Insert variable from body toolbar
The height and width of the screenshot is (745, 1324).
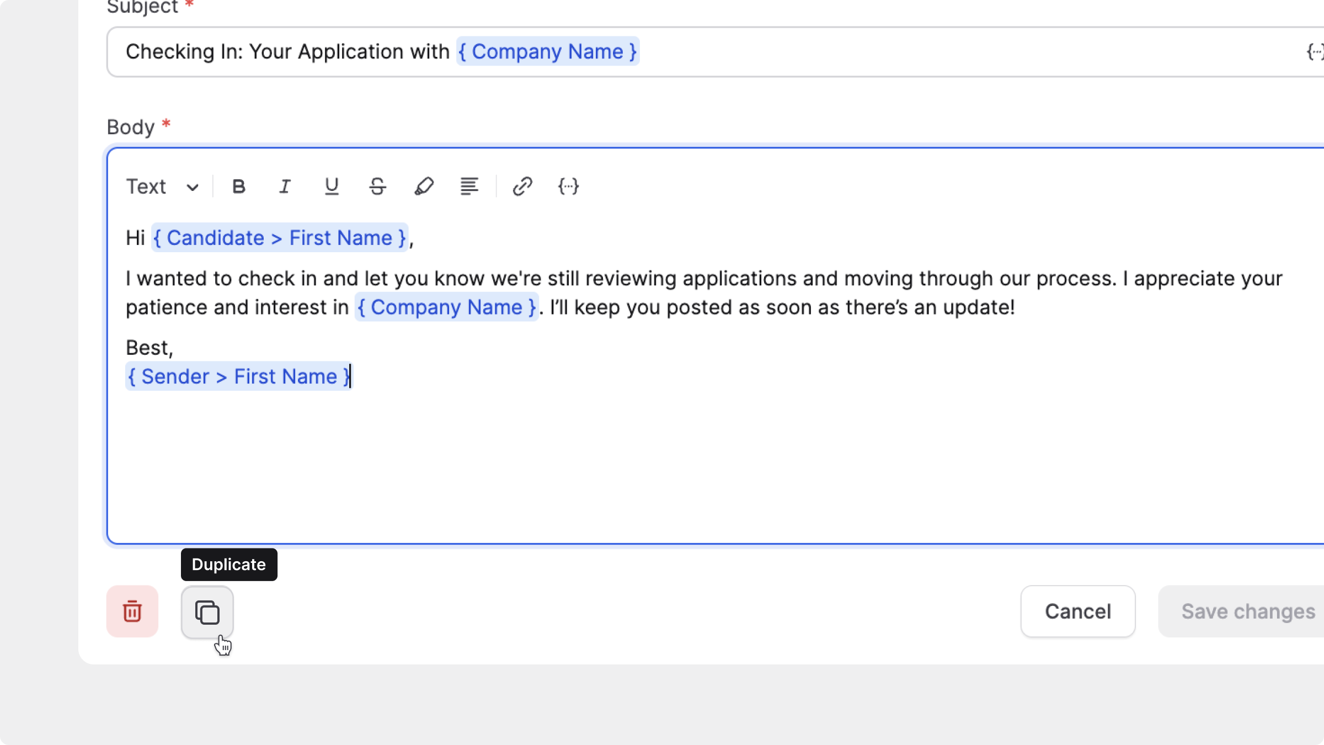click(568, 187)
